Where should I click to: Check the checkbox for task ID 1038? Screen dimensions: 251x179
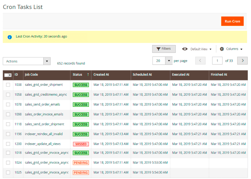click(8, 85)
